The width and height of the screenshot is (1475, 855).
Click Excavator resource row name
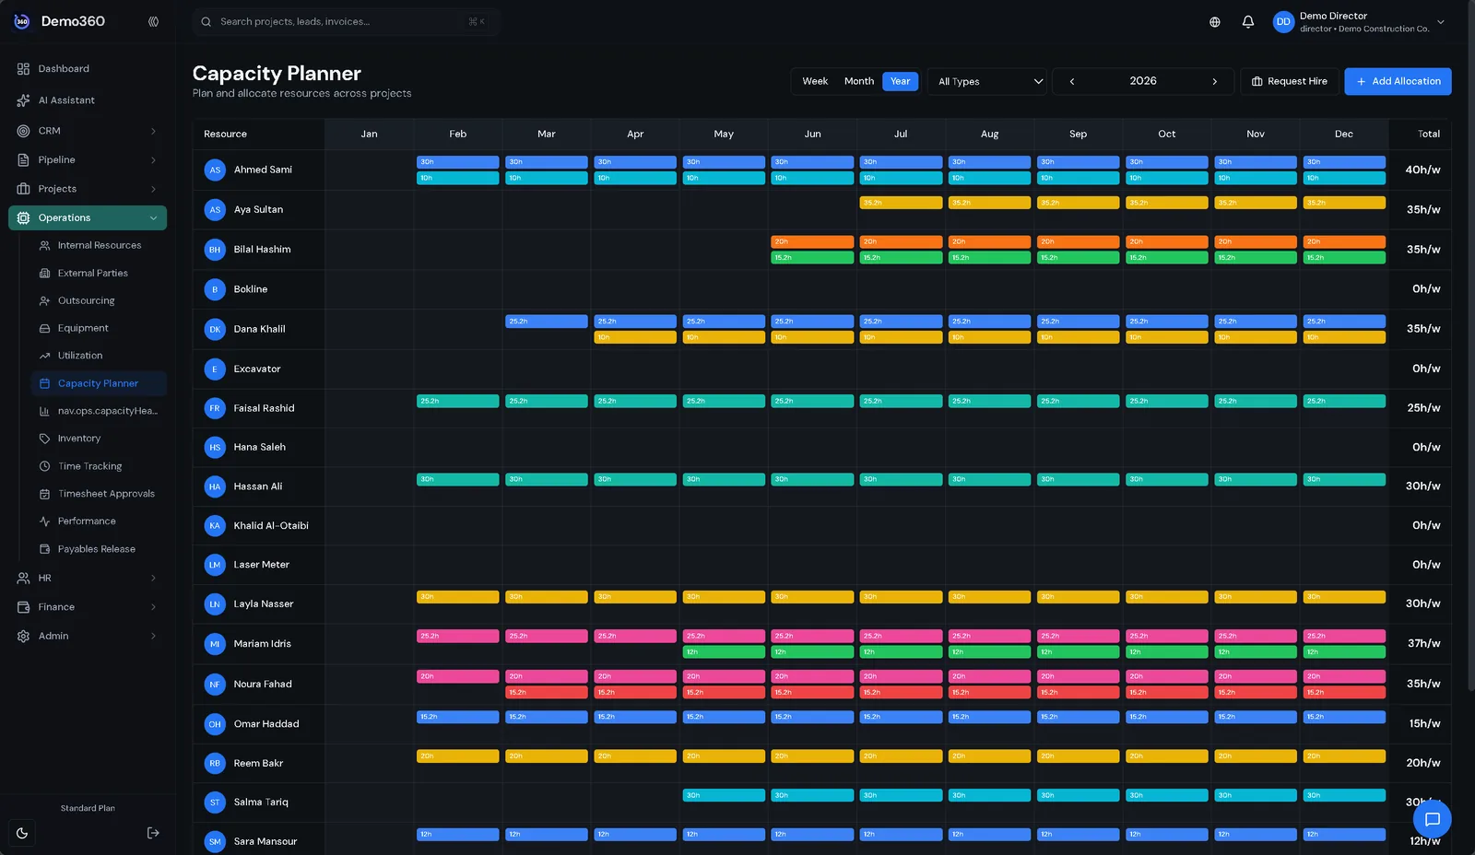click(257, 369)
